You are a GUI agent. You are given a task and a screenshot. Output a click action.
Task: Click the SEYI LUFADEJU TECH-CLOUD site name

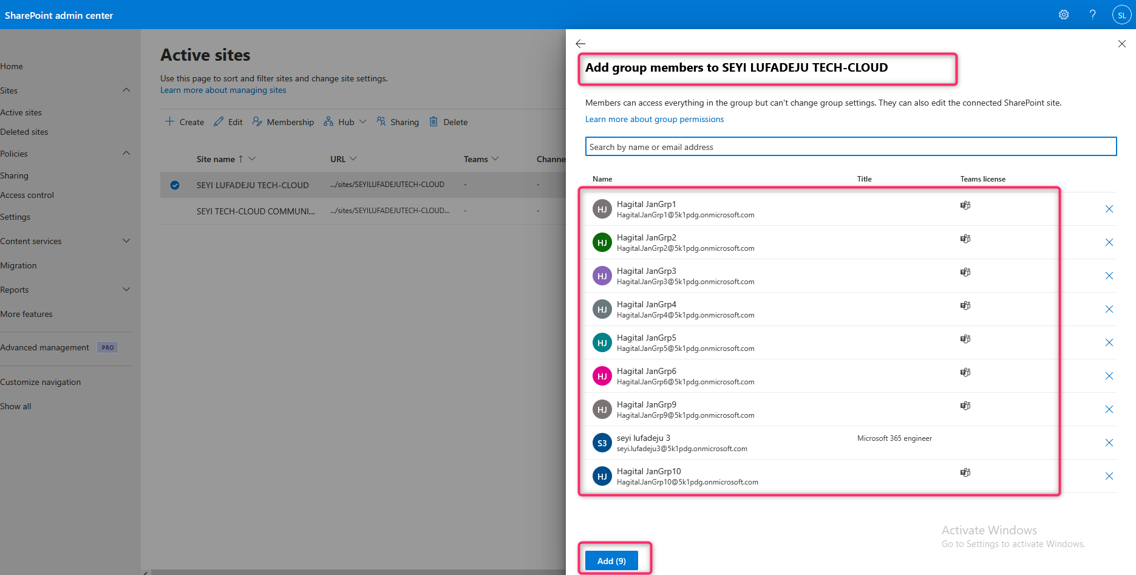click(253, 185)
